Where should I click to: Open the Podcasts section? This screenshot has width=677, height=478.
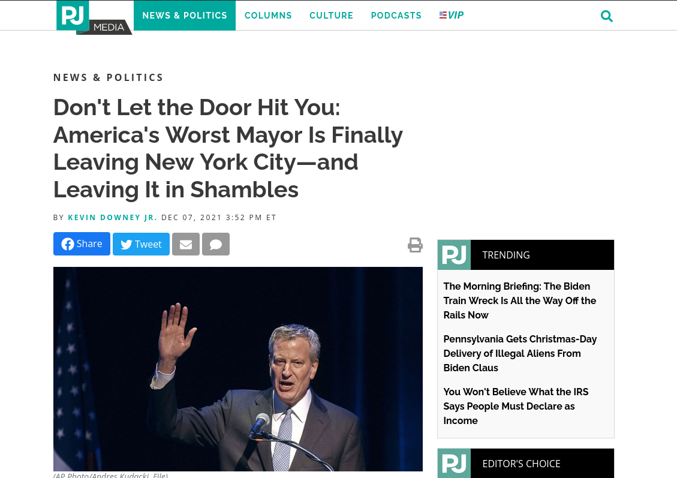[396, 16]
